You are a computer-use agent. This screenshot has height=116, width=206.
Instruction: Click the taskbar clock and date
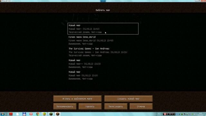pos(201,114)
